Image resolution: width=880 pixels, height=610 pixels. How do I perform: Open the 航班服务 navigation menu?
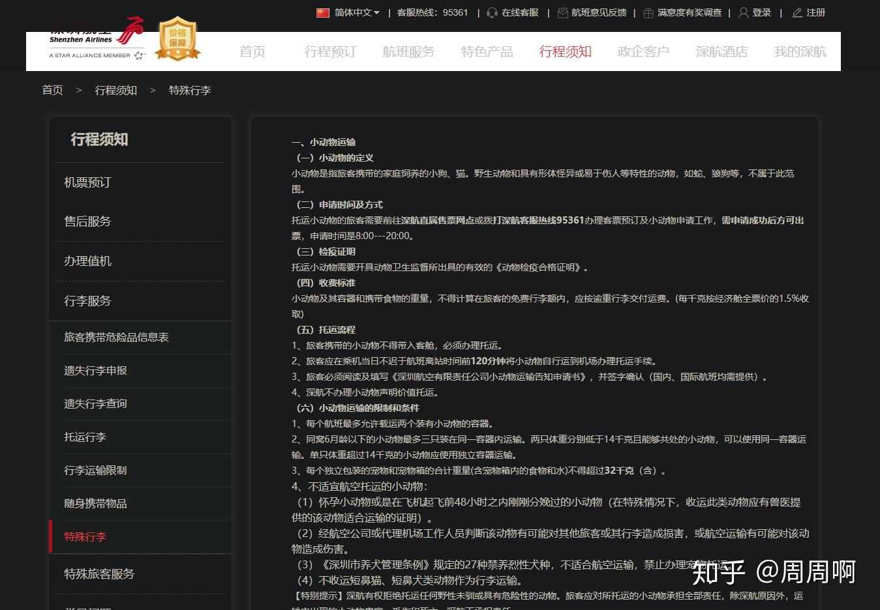point(409,51)
